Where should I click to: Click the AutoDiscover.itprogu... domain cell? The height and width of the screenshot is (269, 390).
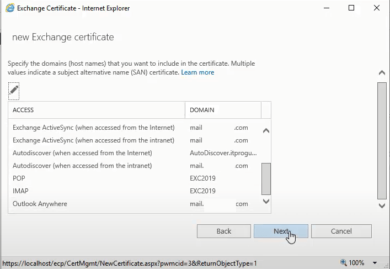pos(223,153)
